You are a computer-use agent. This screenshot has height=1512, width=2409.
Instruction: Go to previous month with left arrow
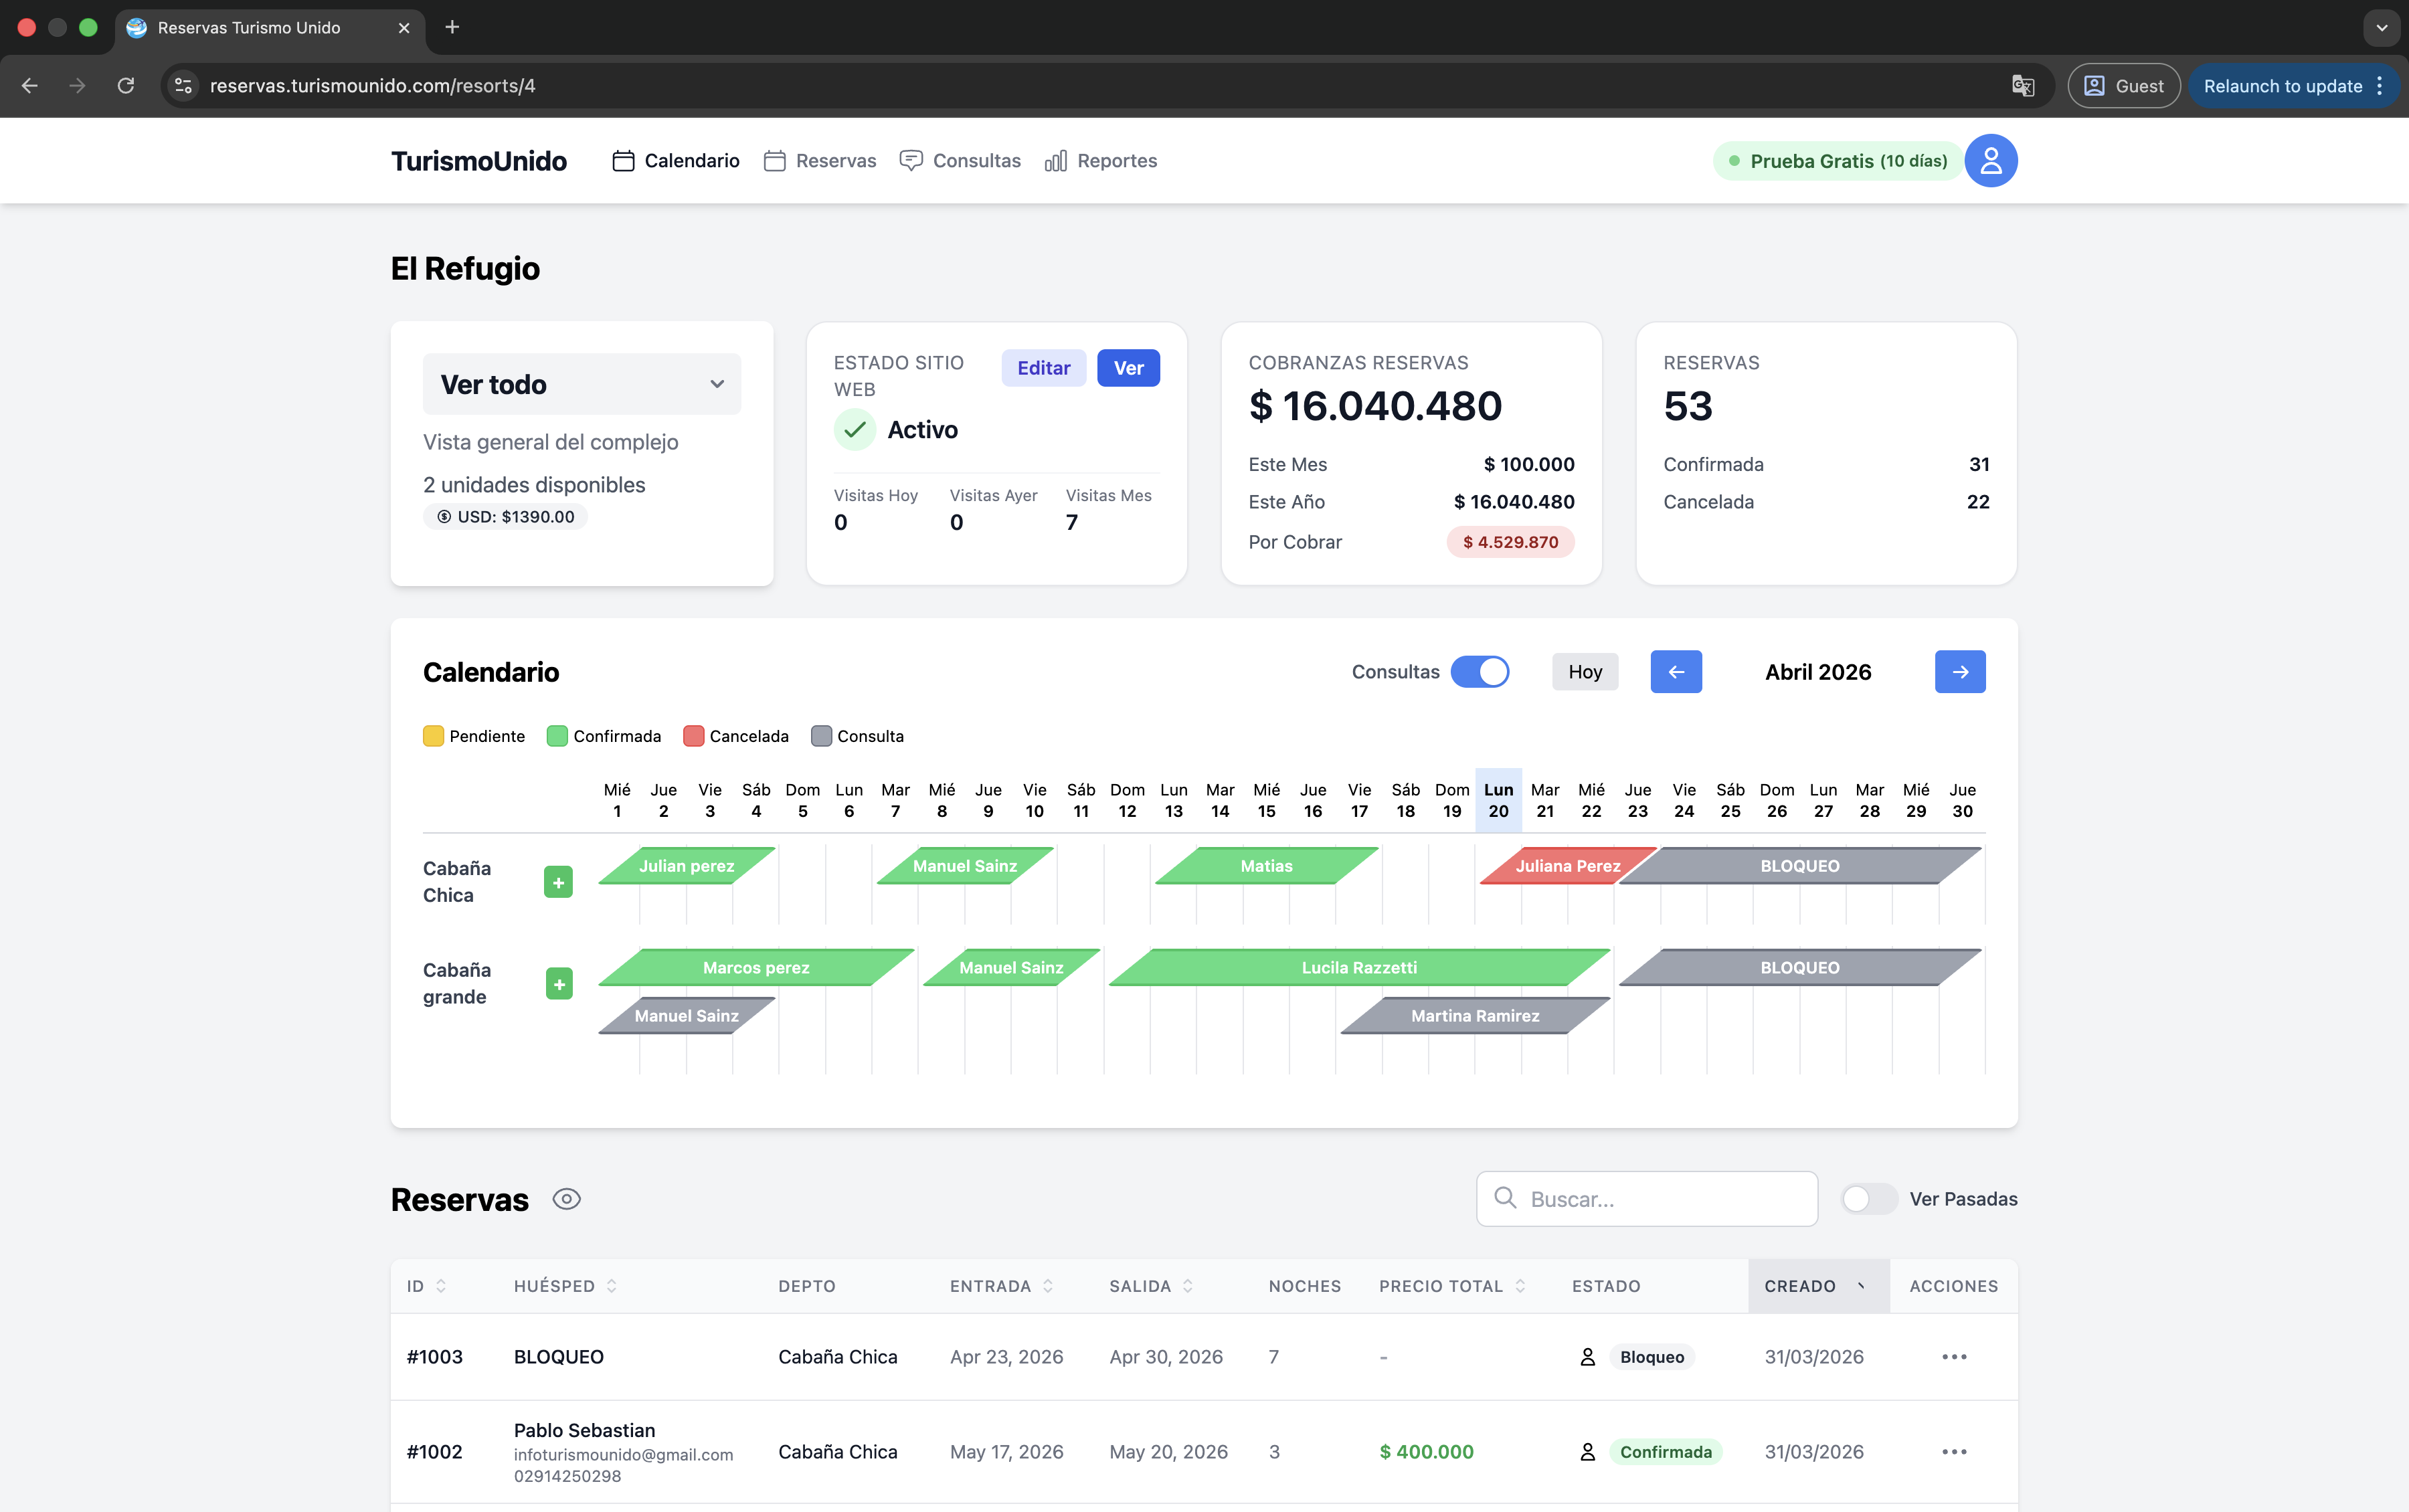pos(1676,672)
